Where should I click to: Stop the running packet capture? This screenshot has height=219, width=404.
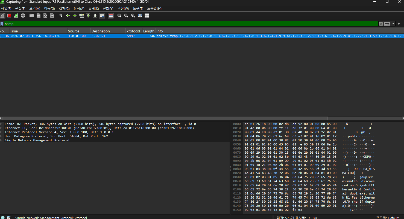(9, 16)
